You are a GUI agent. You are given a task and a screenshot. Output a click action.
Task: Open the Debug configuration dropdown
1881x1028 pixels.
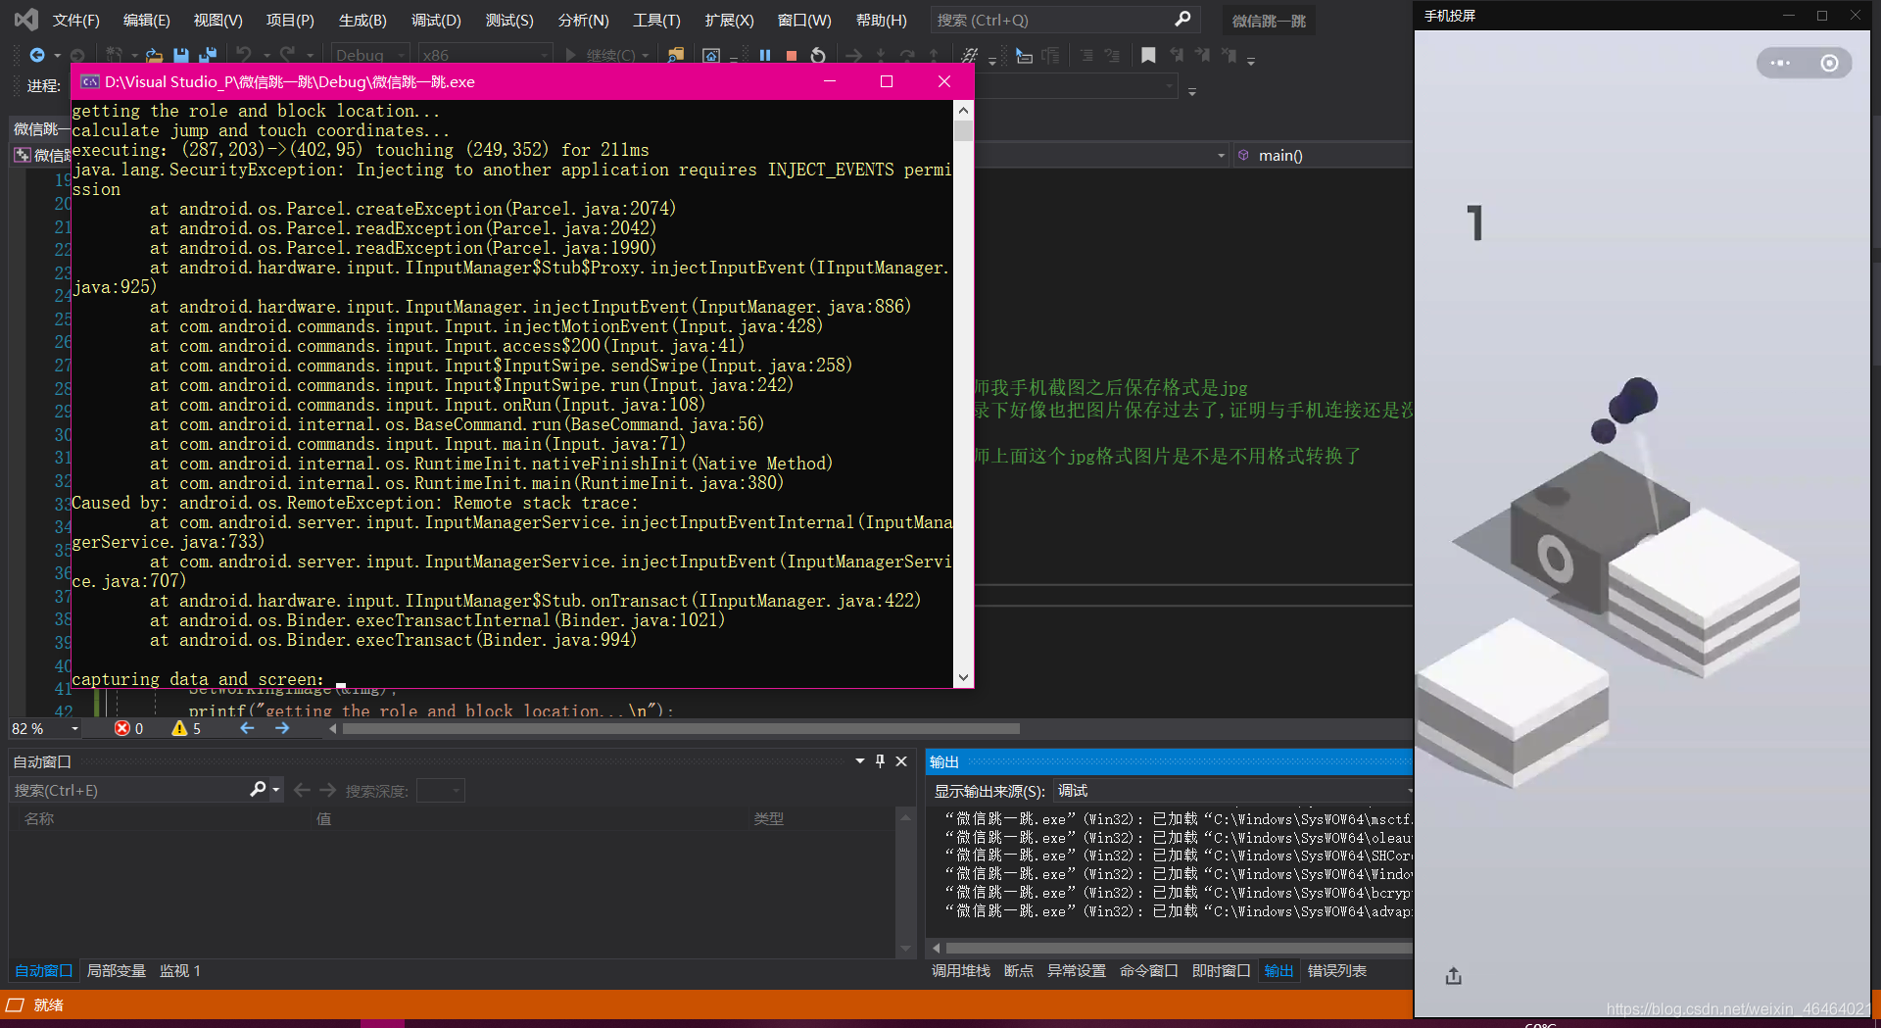coord(370,56)
